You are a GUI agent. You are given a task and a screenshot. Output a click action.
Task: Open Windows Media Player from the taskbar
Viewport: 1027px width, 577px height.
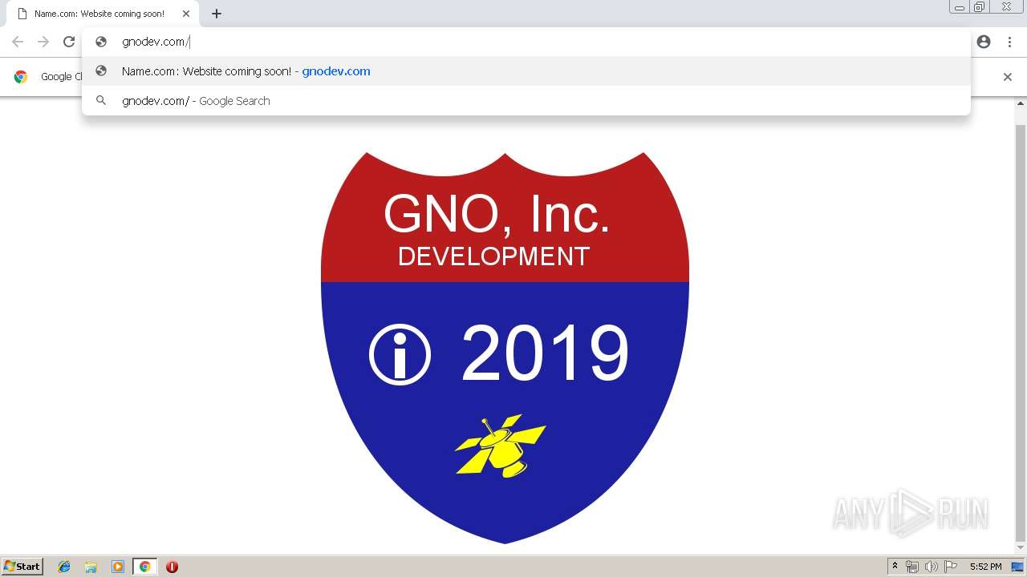pos(118,567)
